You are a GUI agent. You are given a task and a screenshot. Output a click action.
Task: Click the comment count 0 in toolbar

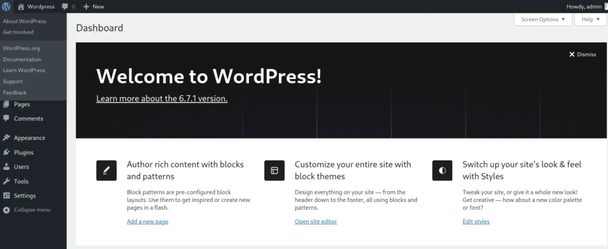74,7
